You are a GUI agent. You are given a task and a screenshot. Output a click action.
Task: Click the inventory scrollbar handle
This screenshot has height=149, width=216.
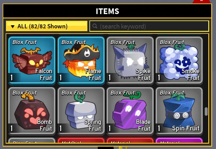(x=206, y=111)
